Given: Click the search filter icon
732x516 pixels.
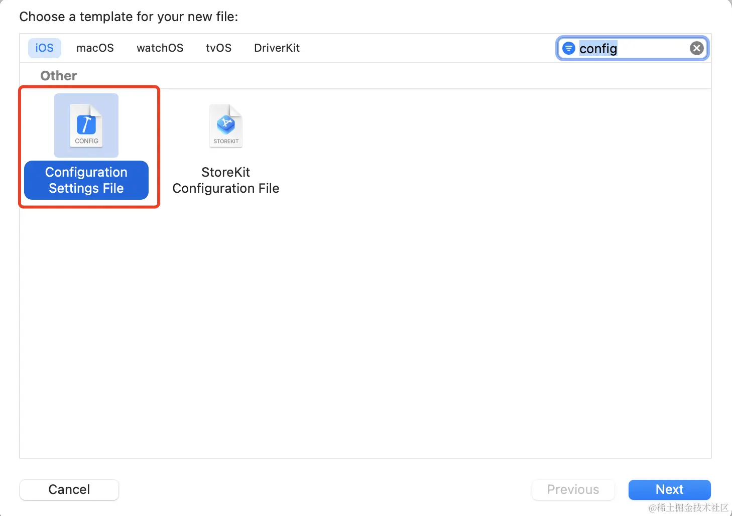Looking at the screenshot, I should click(x=568, y=48).
